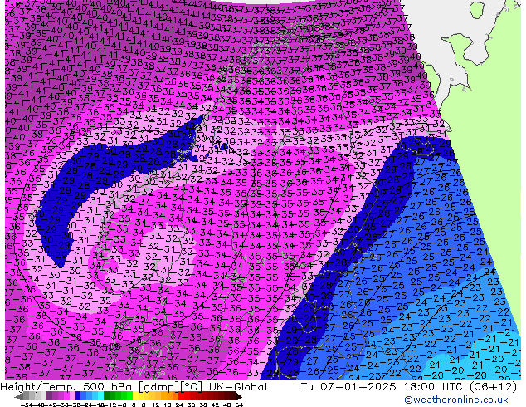
Task: Click the '-54' label under the colour scale
Action: (x=26, y=405)
